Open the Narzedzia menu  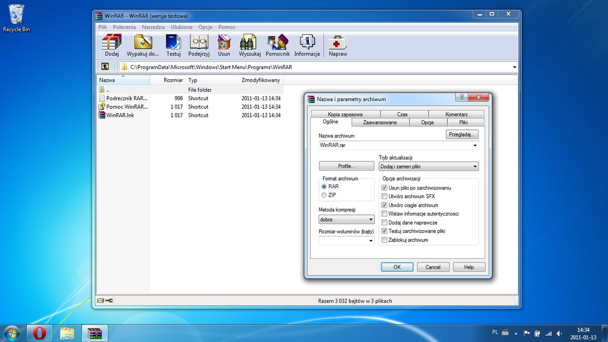pos(153,27)
